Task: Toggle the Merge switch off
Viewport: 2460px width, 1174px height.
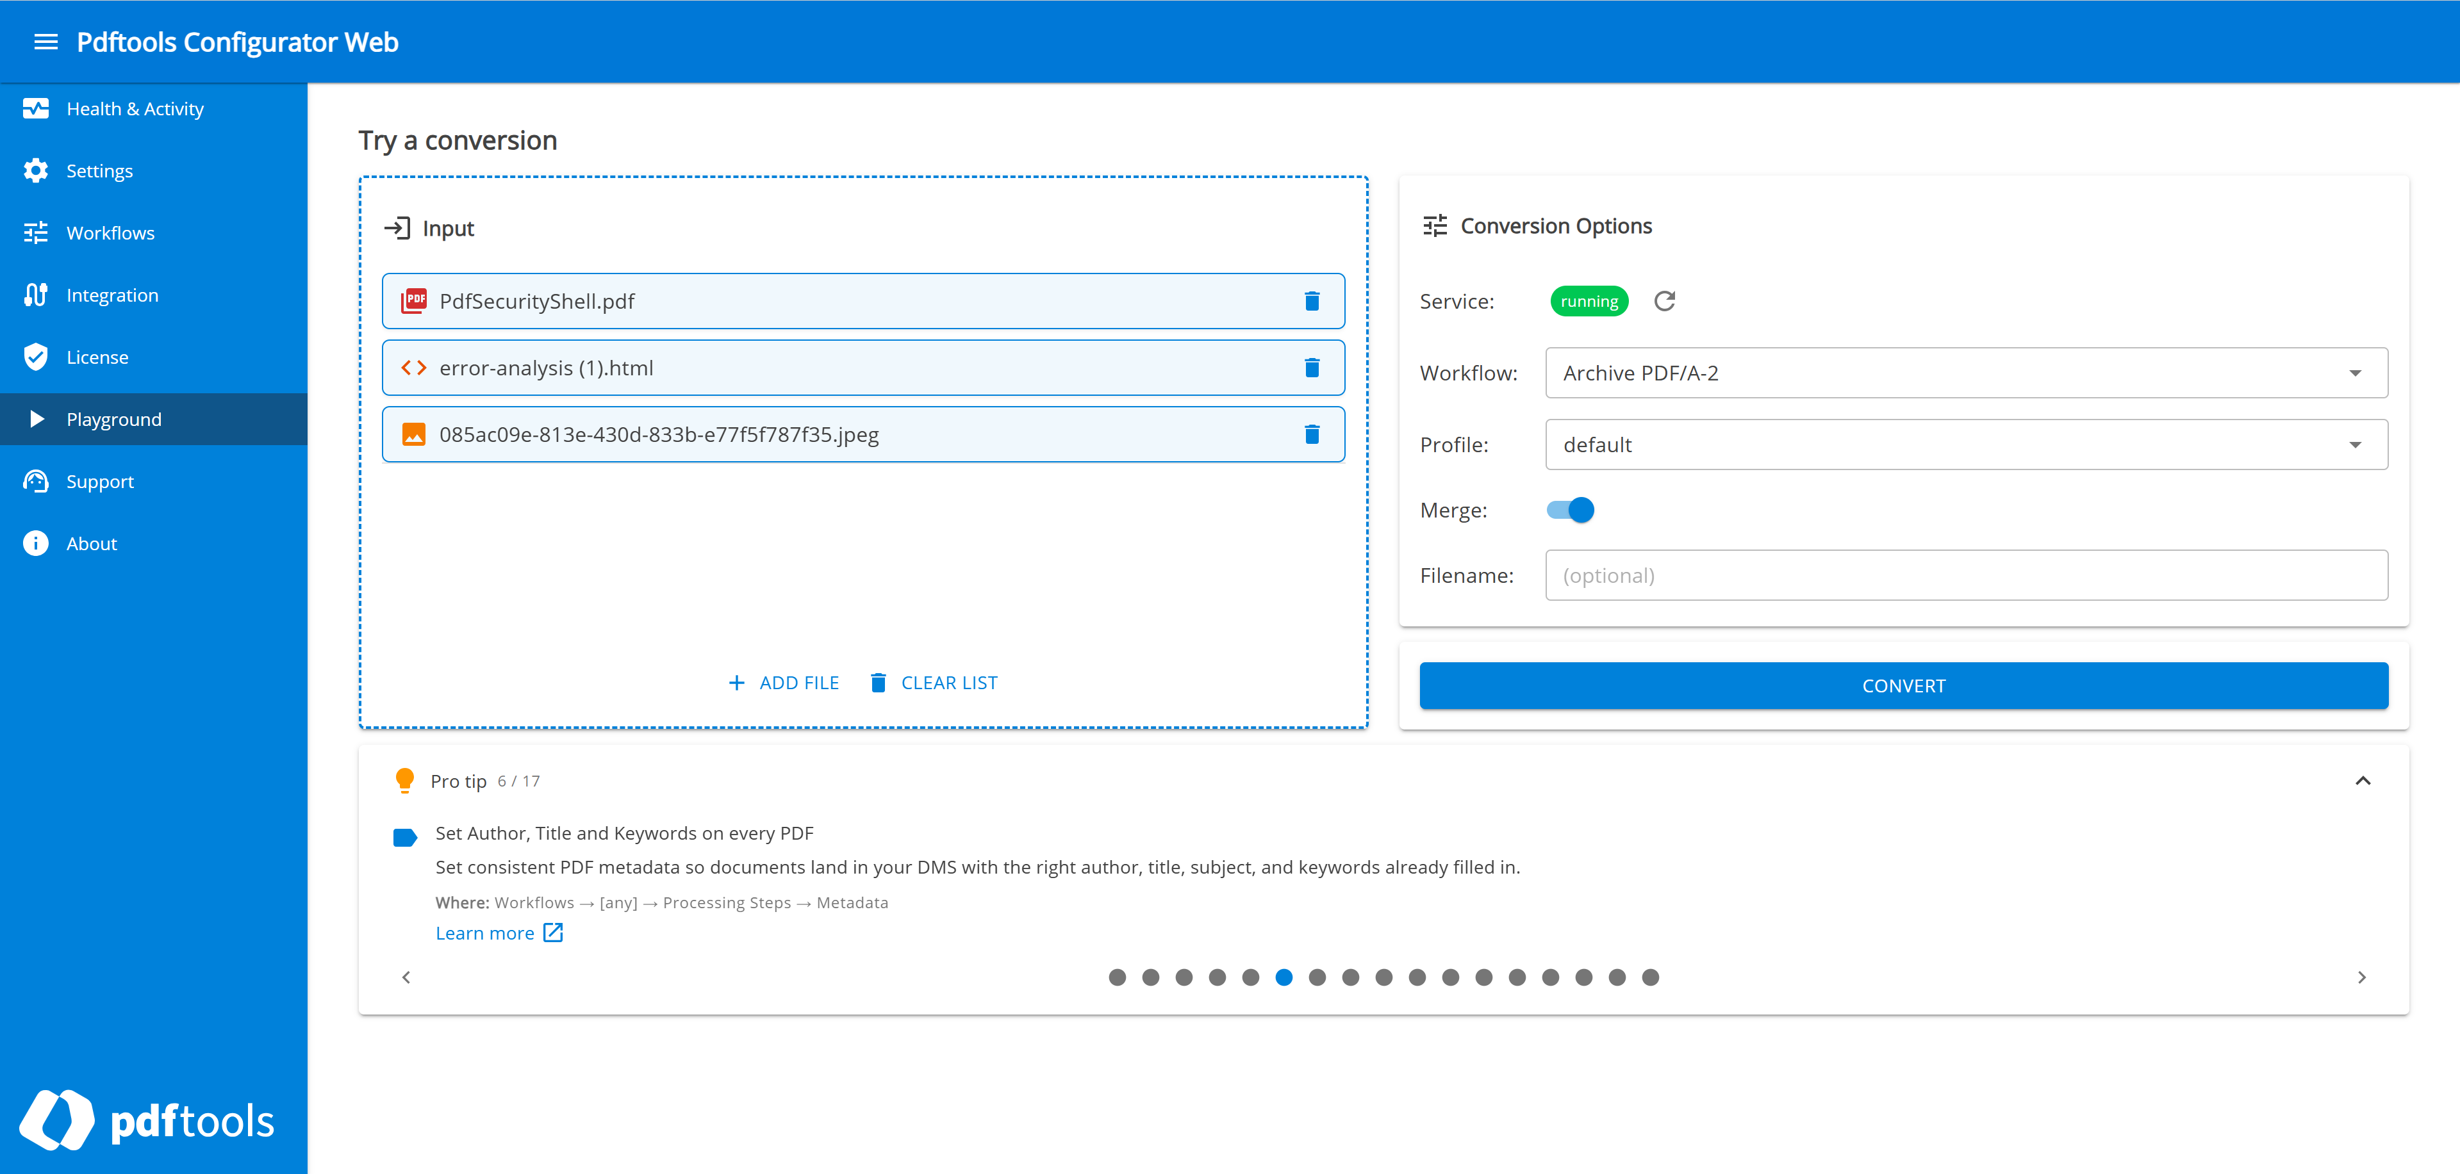Action: (x=1570, y=510)
